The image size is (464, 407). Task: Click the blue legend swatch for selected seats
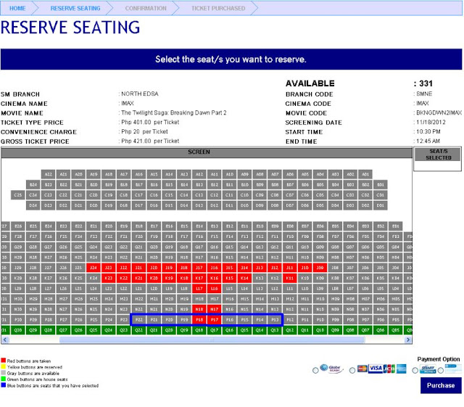point(4,385)
